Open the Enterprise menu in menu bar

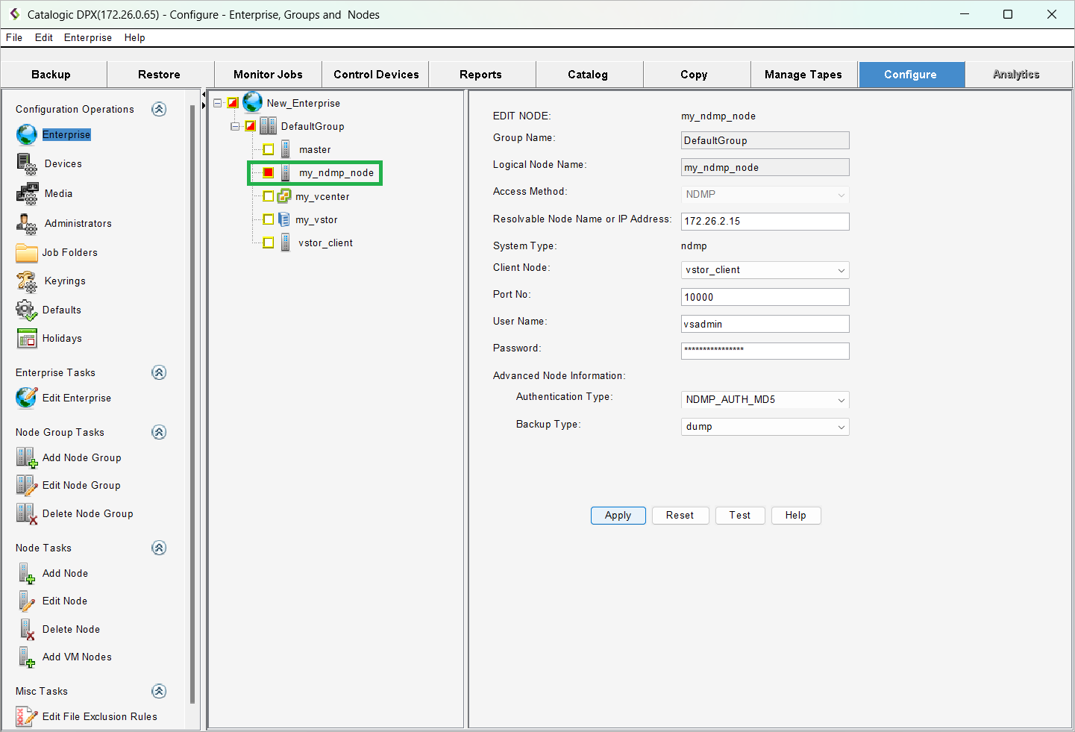[x=87, y=37]
